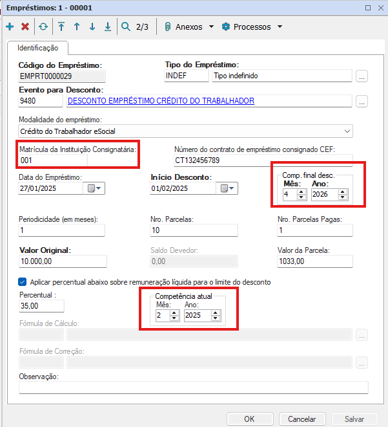
Task: Click the Observação text field
Action: tap(193, 388)
